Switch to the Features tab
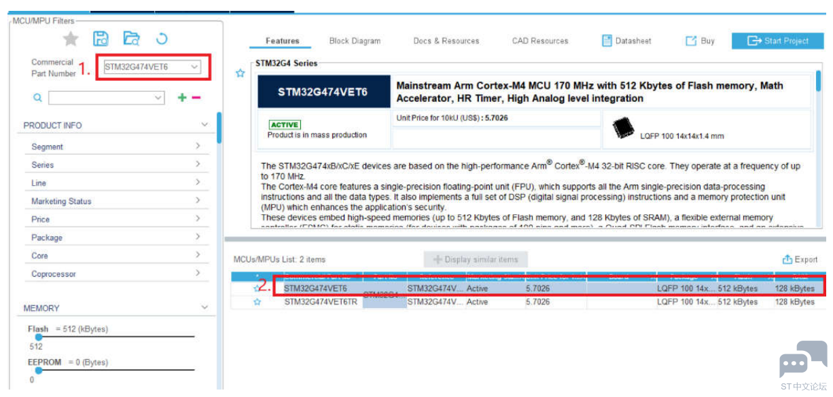 (282, 41)
